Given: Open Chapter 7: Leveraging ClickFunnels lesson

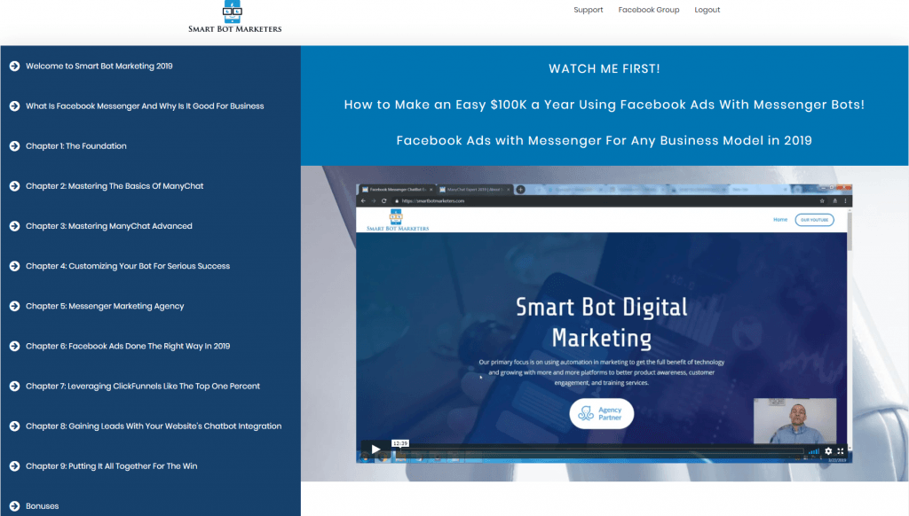Looking at the screenshot, I should tap(143, 386).
